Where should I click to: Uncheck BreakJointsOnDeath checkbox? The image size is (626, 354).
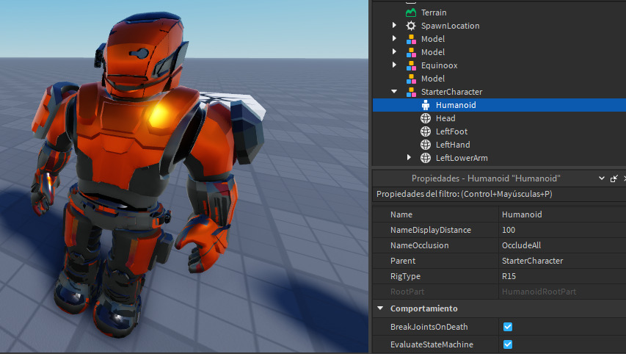(x=508, y=327)
